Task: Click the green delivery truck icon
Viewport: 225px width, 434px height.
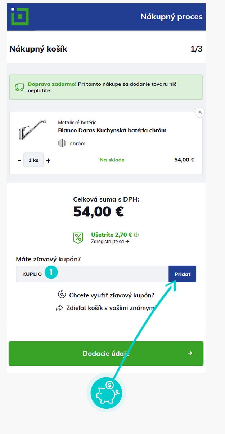Action: tap(19, 87)
